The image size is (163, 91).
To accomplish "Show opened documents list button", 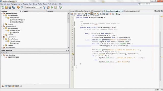I will click(159, 11).
